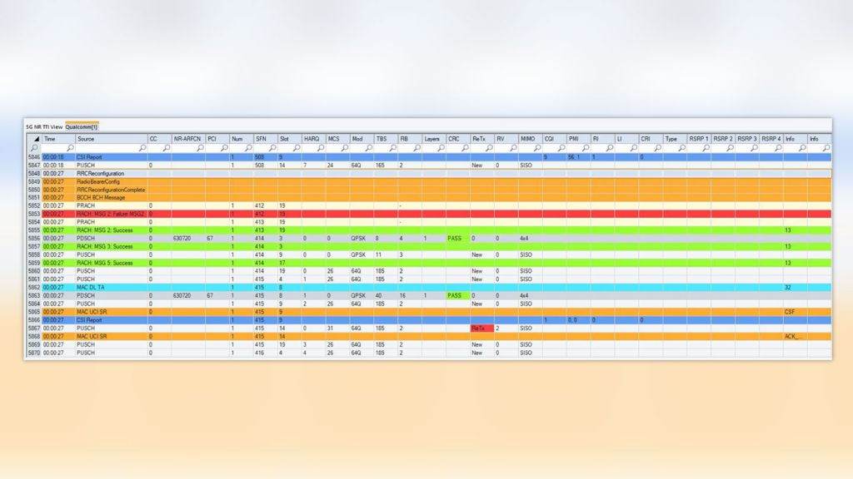Image resolution: width=853 pixels, height=479 pixels.
Task: Open the CRC column filter icon
Action: 465,146
